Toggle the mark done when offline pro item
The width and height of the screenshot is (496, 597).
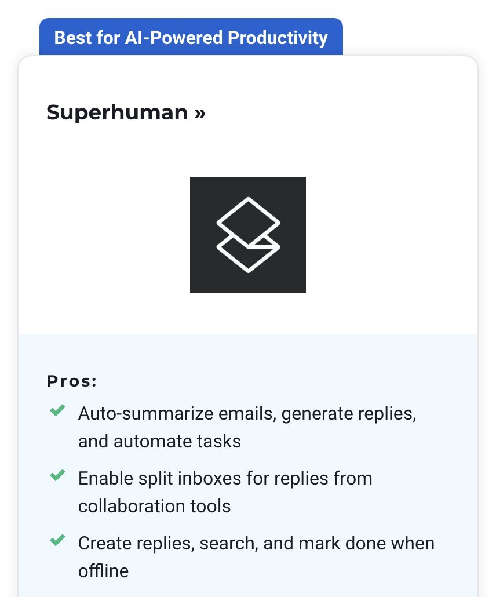click(256, 556)
